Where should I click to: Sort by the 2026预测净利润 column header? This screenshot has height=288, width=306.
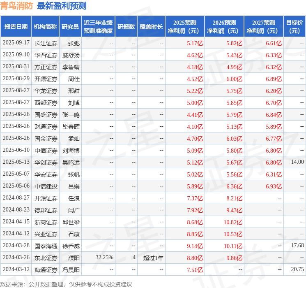point(224,27)
